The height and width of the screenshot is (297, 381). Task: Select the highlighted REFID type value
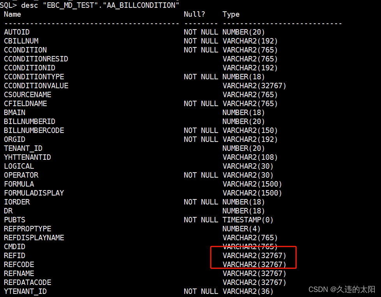point(254,255)
